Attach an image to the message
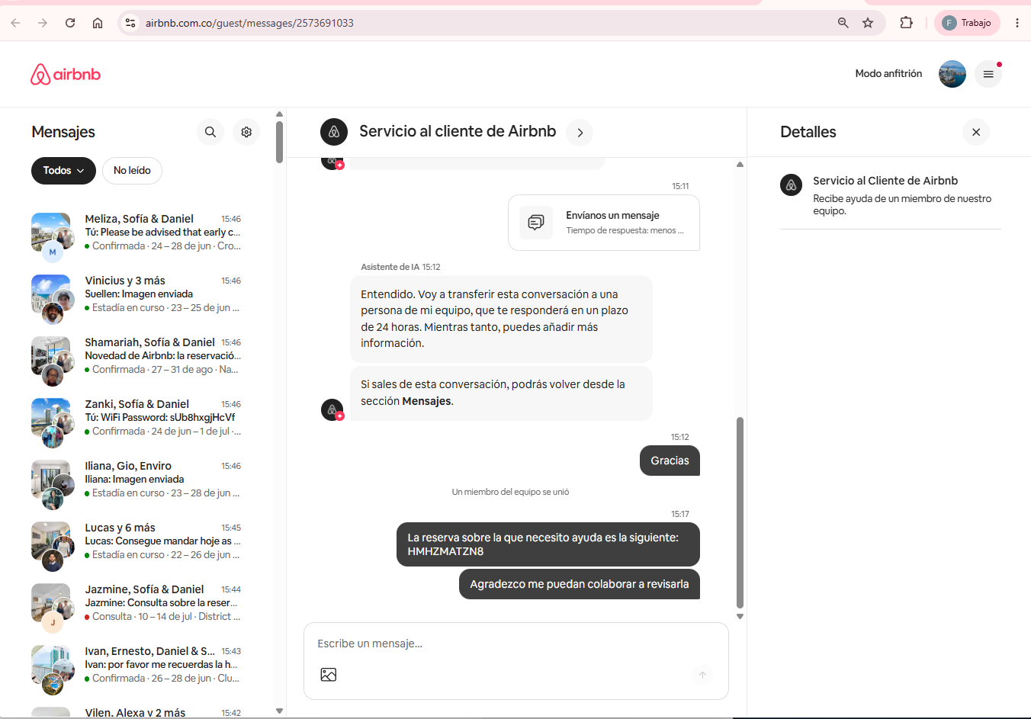1031x719 pixels. [x=329, y=675]
